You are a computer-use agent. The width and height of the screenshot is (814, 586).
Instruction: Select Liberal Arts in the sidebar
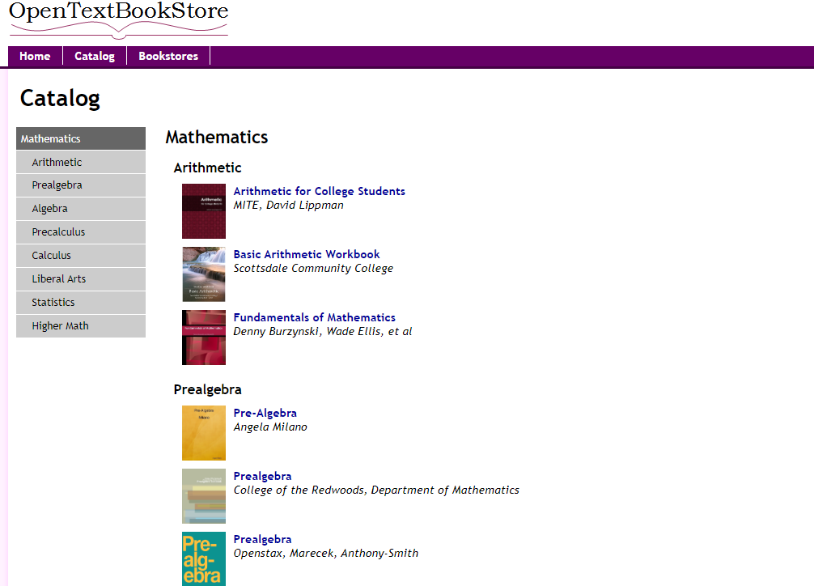pos(81,279)
